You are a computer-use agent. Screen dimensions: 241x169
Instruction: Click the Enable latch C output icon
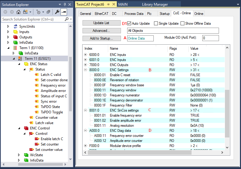37,139
